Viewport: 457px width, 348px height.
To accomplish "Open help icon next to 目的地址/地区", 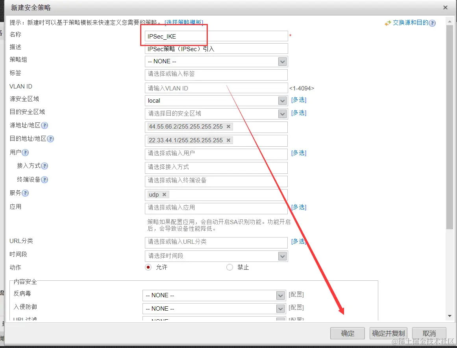I will tap(50, 139).
